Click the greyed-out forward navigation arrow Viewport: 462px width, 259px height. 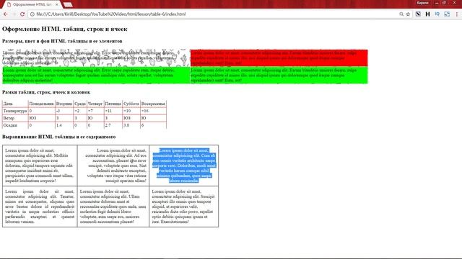[x=14, y=14]
